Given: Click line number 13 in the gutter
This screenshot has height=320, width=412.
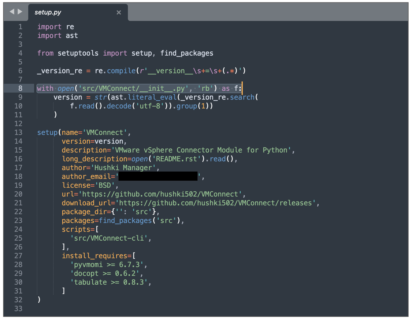Looking at the screenshot, I should [18, 133].
